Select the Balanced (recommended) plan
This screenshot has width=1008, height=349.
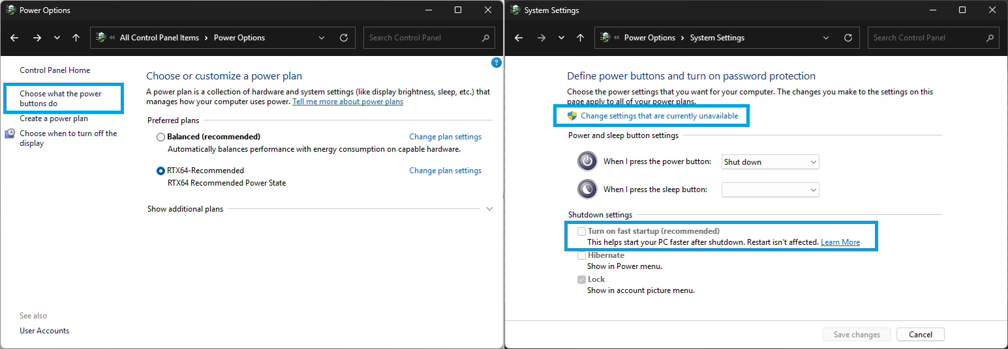point(160,137)
